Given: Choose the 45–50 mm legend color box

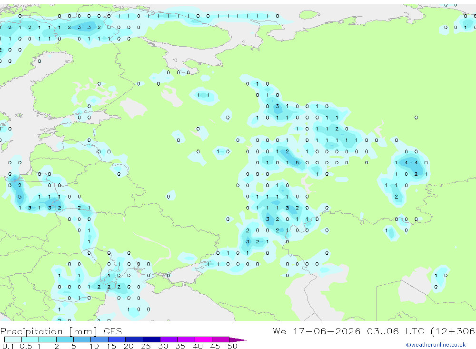Looking at the screenshot, I should tap(221, 339).
